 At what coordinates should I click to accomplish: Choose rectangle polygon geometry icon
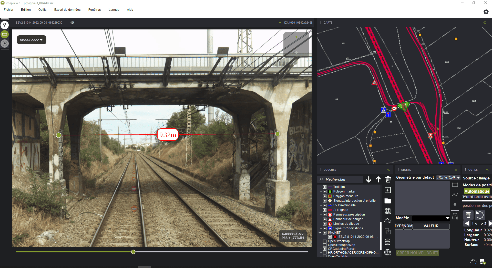tap(455, 185)
